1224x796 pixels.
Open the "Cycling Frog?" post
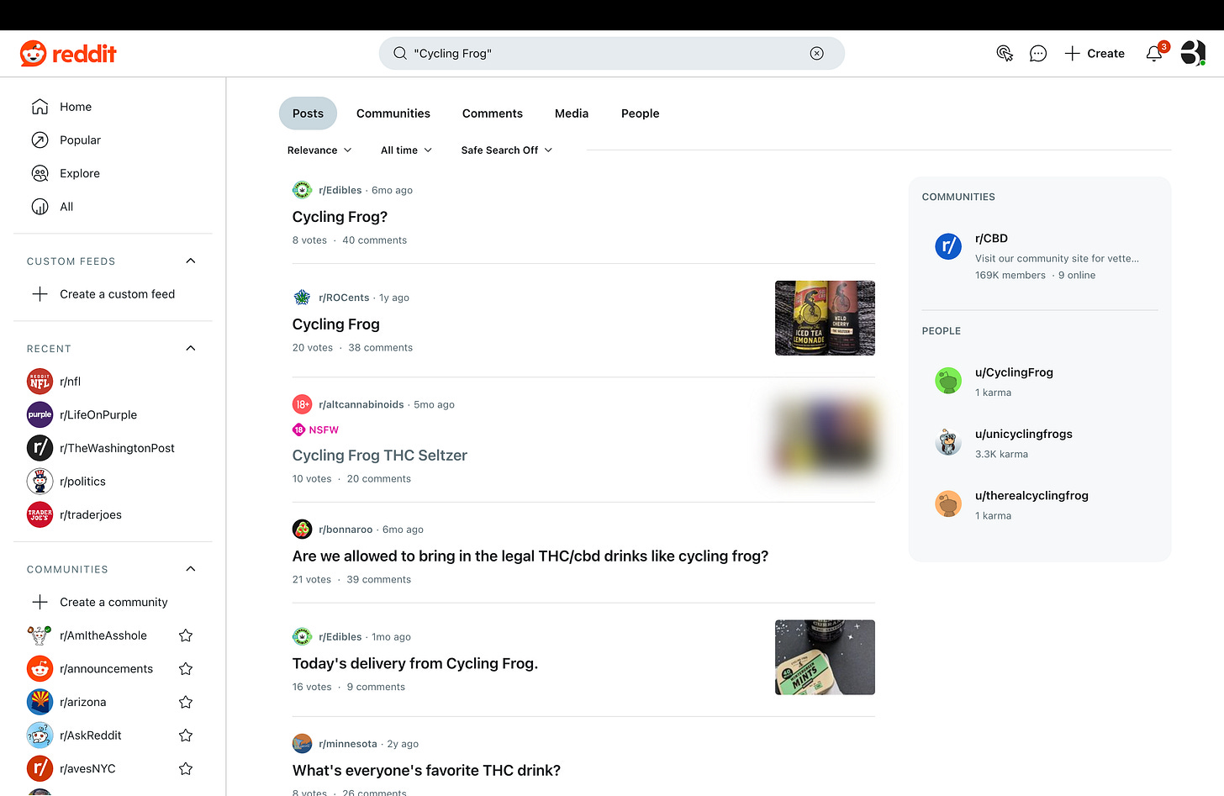tap(340, 217)
